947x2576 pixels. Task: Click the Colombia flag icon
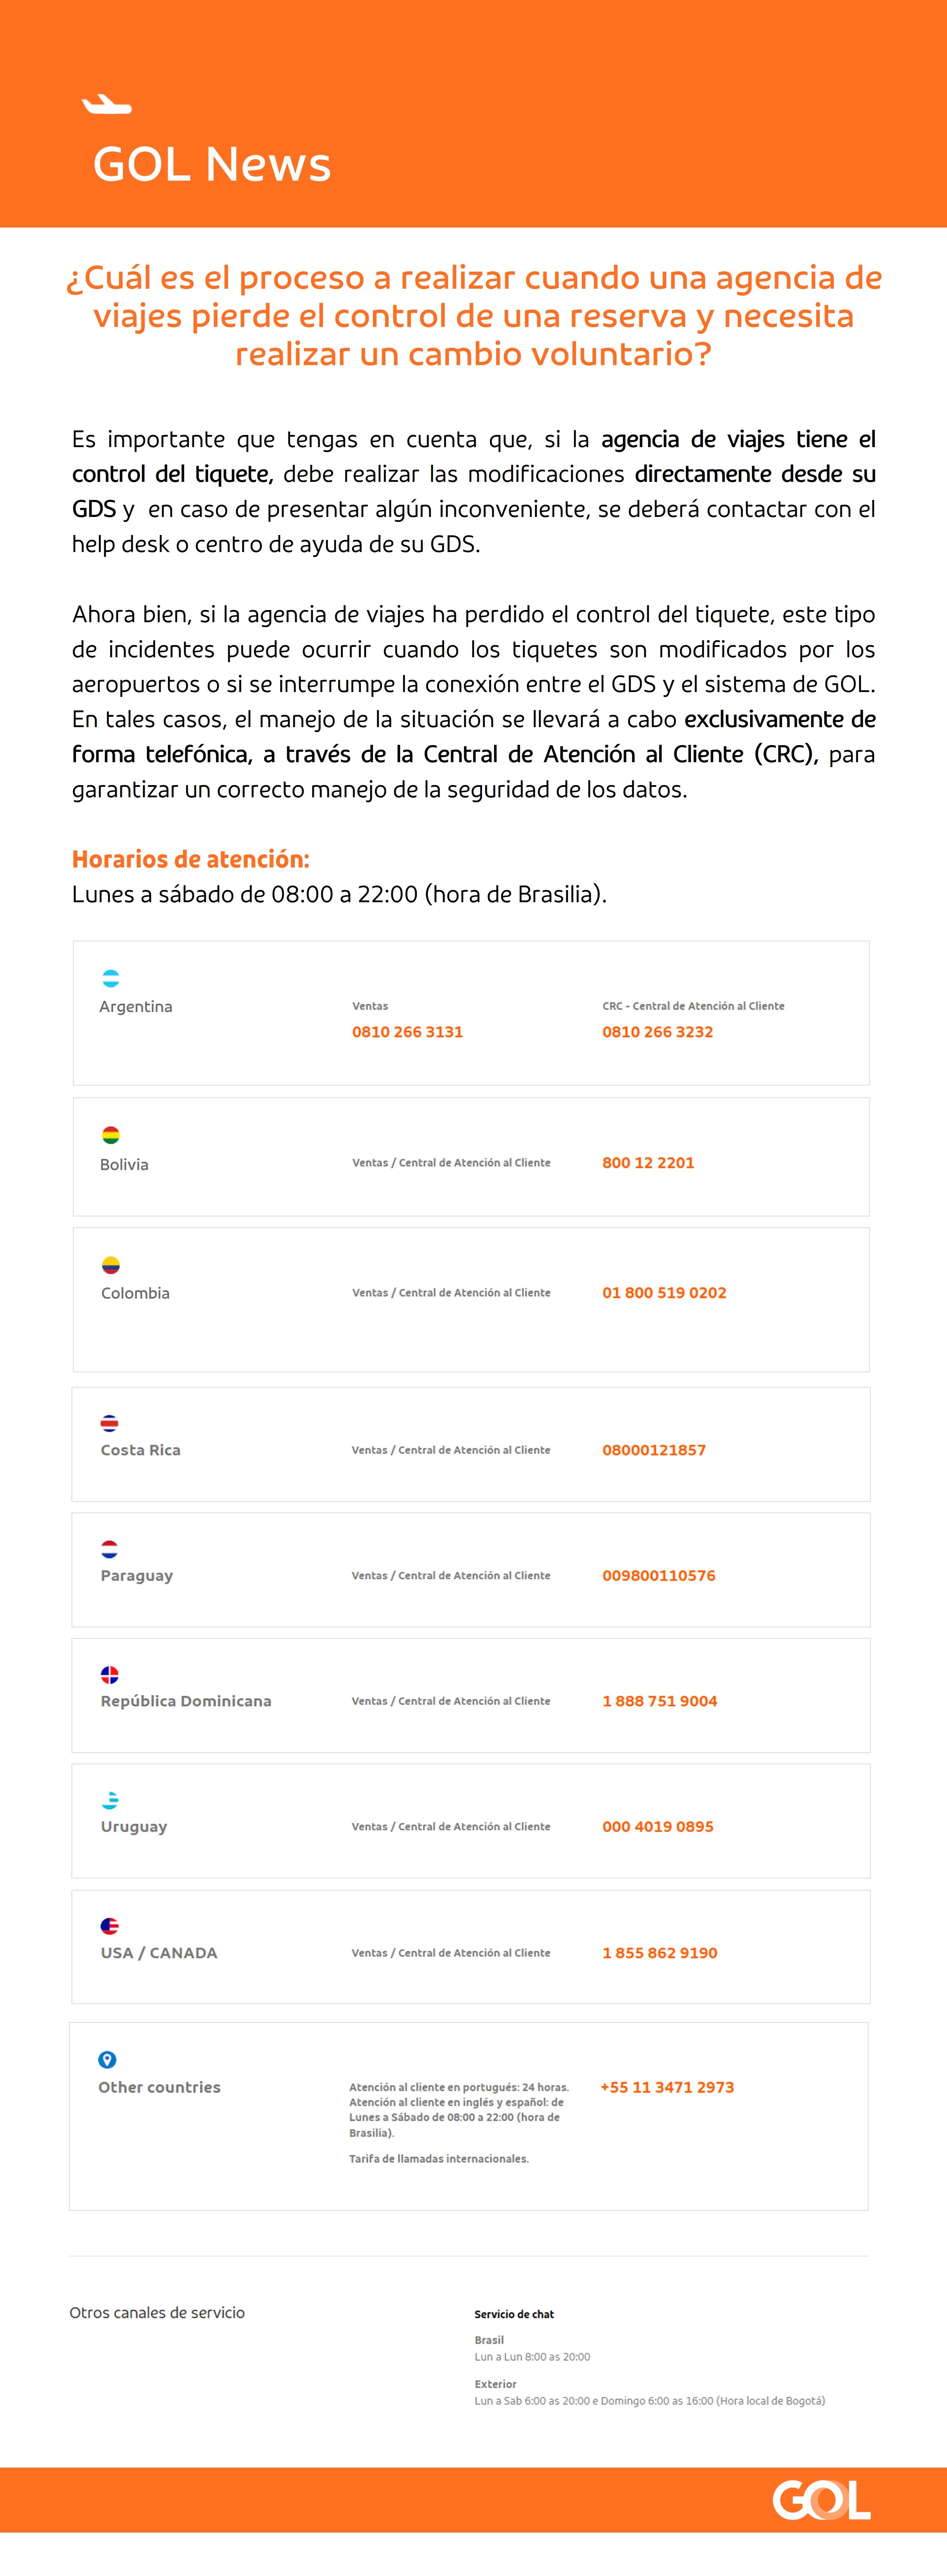click(x=111, y=1265)
